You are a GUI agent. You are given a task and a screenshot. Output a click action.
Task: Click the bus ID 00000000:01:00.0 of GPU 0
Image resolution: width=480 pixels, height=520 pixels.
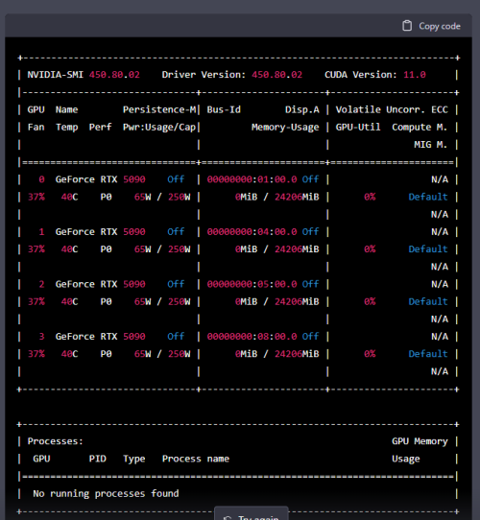click(252, 179)
